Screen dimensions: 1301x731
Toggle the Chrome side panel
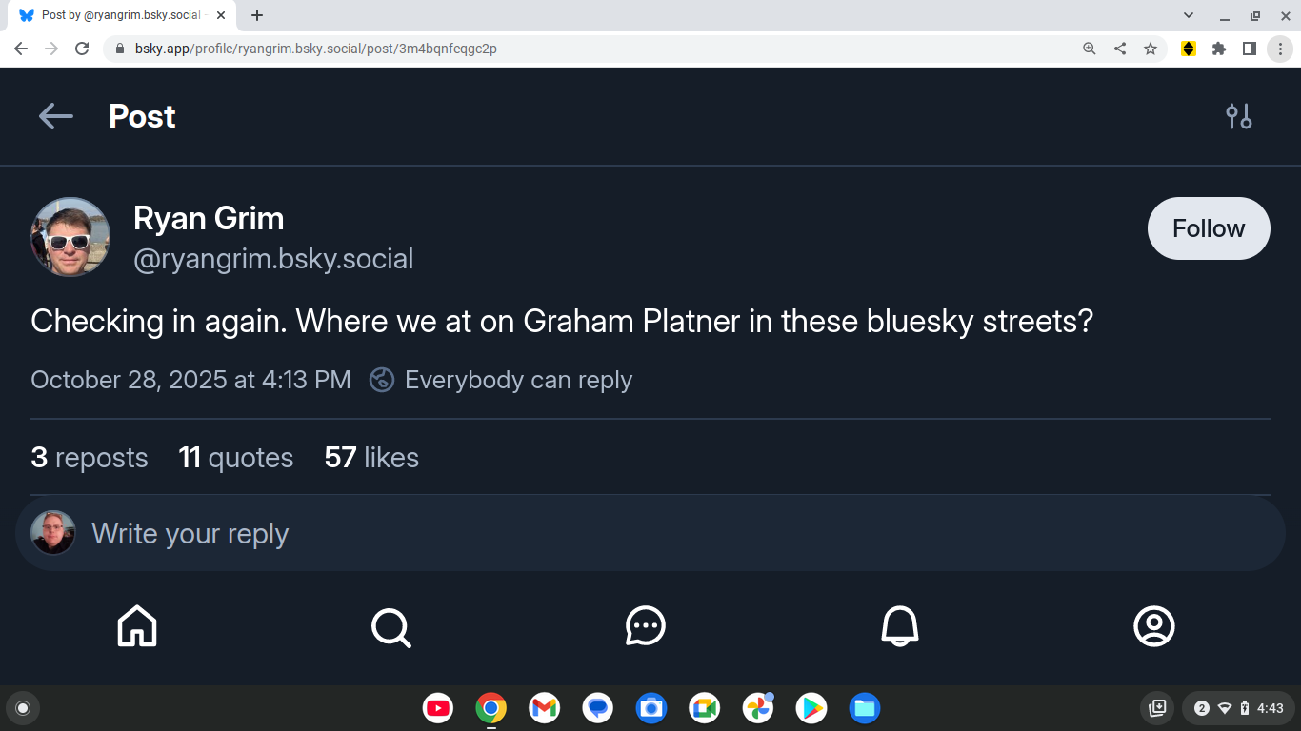pyautogui.click(x=1250, y=49)
